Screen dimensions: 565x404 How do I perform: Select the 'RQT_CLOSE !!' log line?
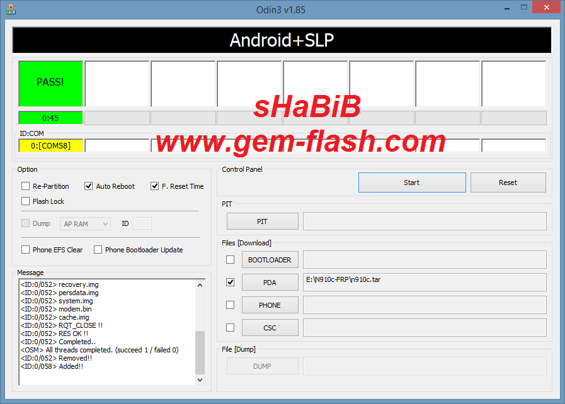[62, 325]
